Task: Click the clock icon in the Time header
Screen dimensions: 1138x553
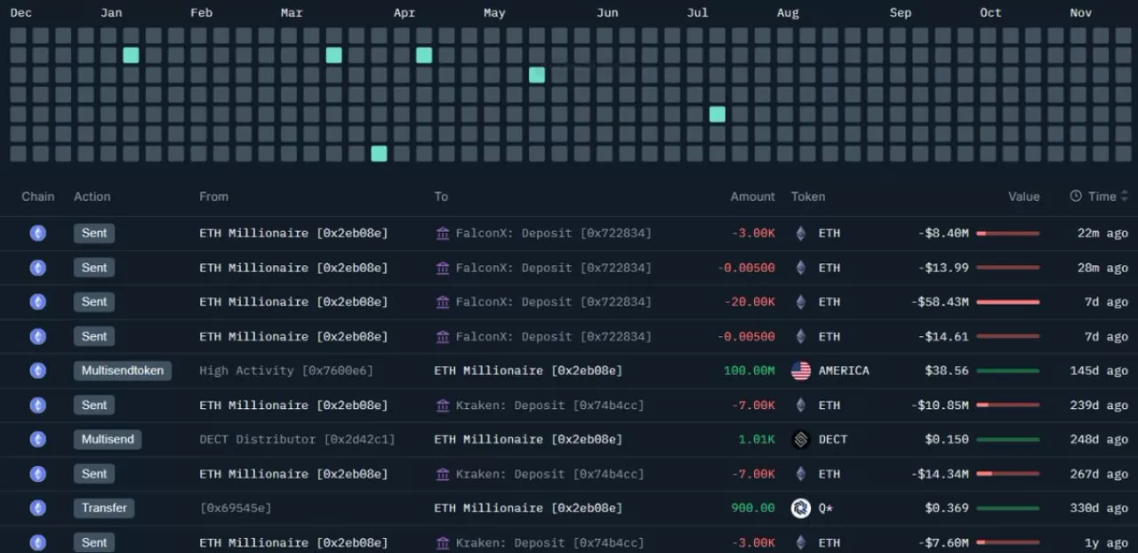Action: [x=1078, y=196]
